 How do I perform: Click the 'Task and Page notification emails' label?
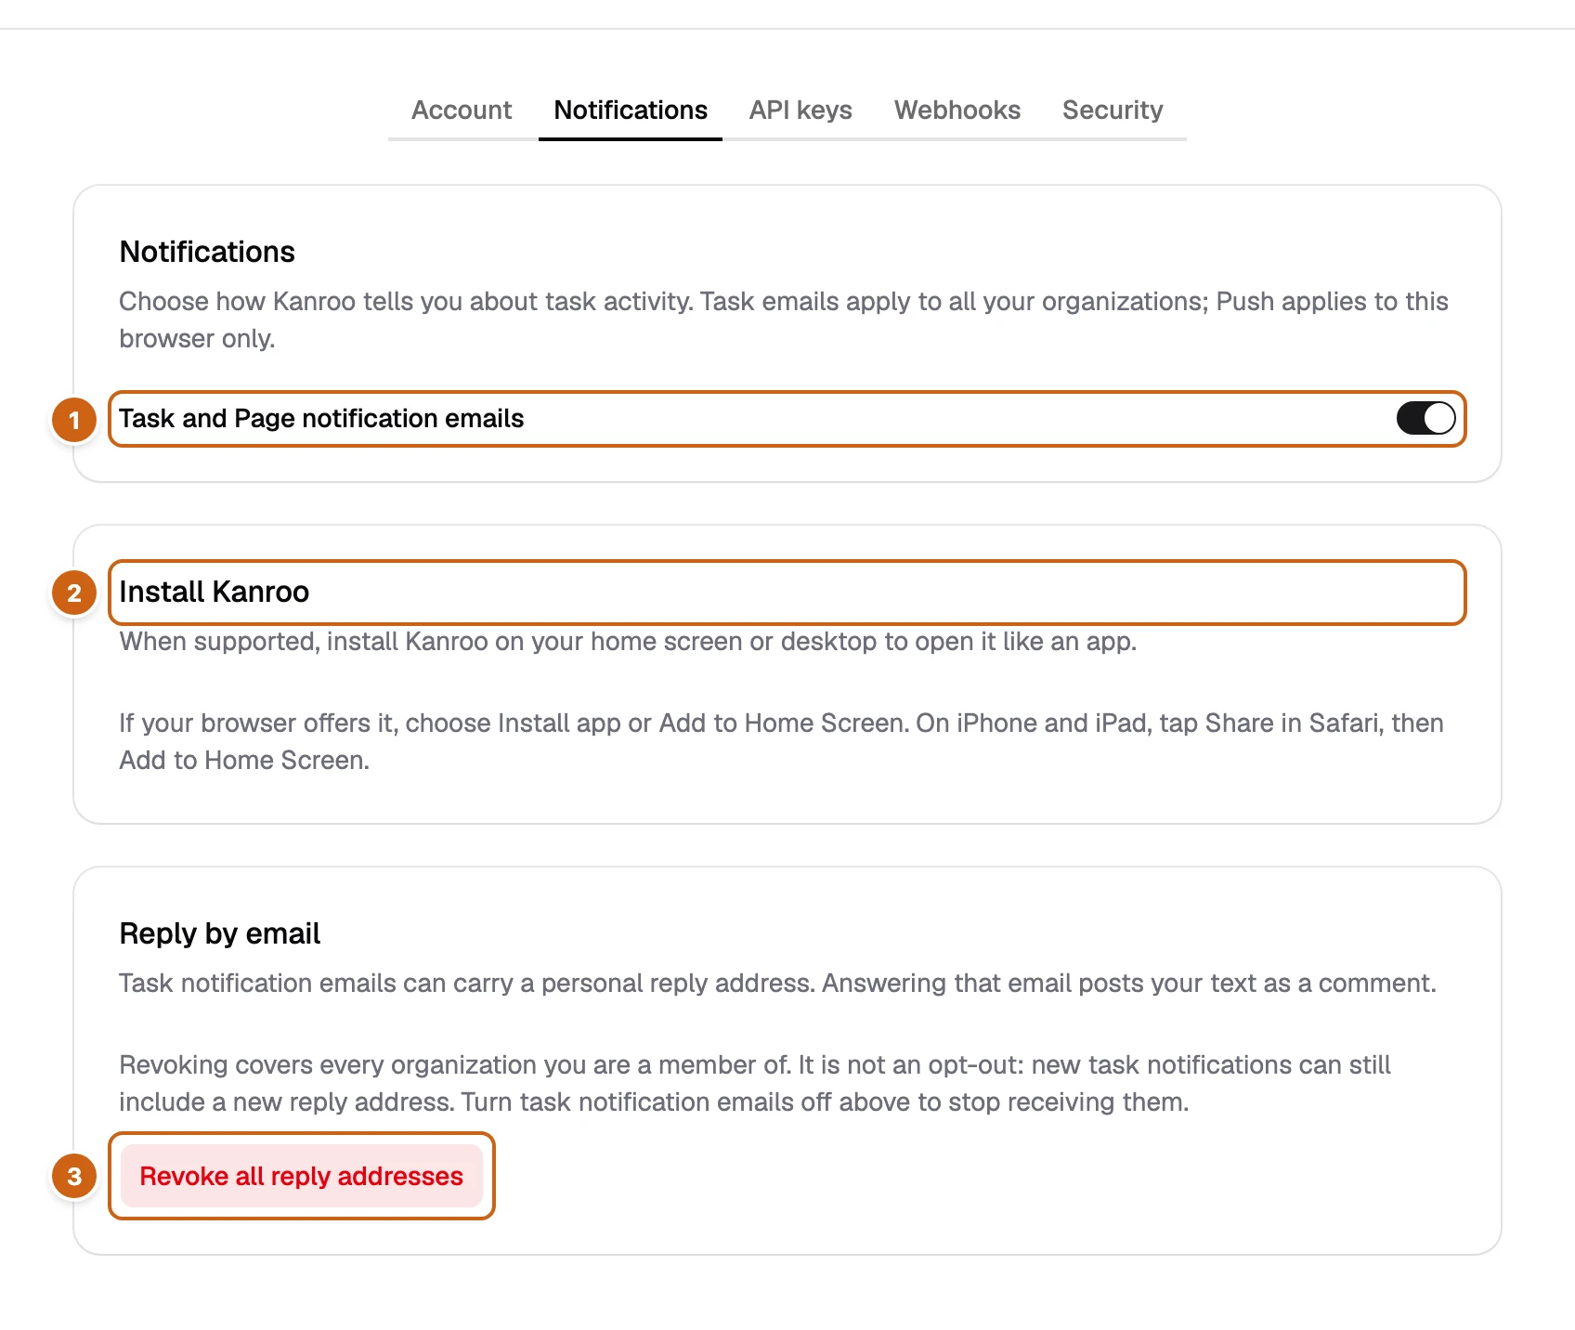[321, 418]
